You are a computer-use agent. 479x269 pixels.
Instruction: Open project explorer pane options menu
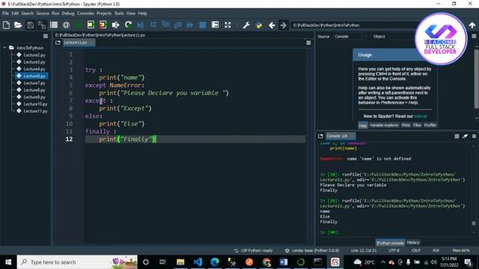pyautogui.click(x=46, y=37)
